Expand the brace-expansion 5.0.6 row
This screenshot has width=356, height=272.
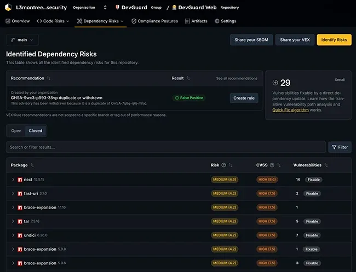[13, 263]
